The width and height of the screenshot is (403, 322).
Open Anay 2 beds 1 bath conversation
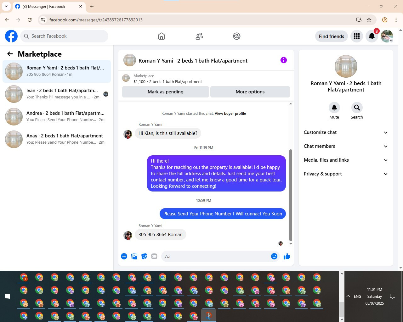coord(57,139)
